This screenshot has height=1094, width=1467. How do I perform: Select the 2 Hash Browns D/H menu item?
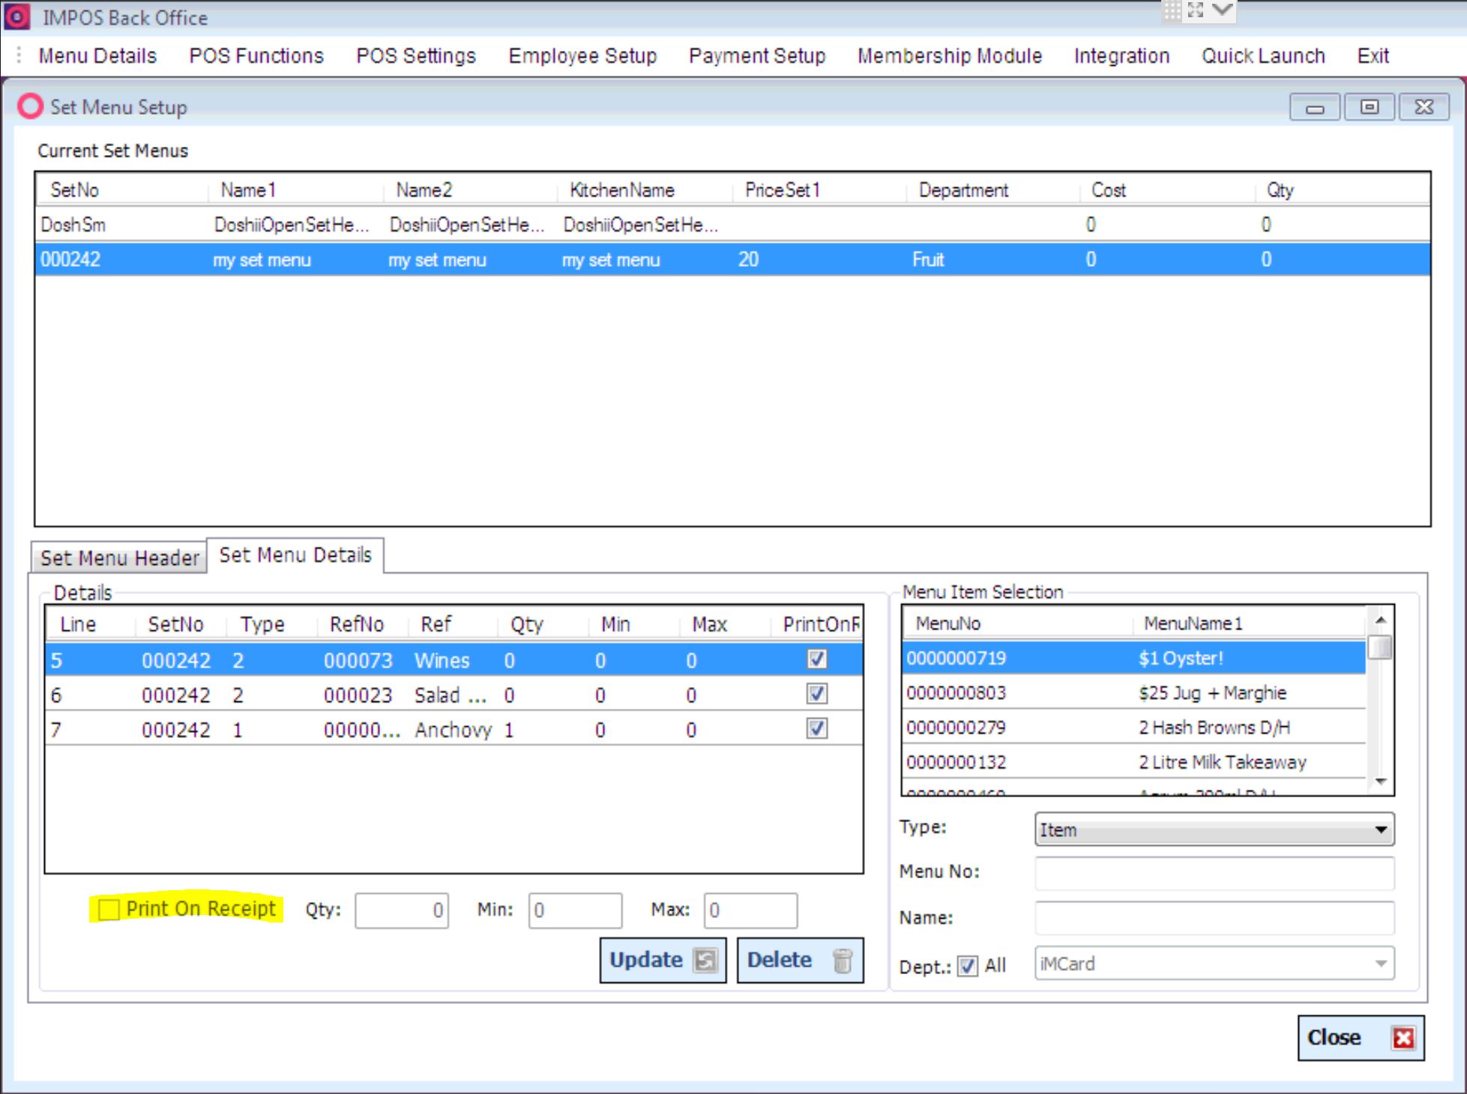coord(1134,727)
